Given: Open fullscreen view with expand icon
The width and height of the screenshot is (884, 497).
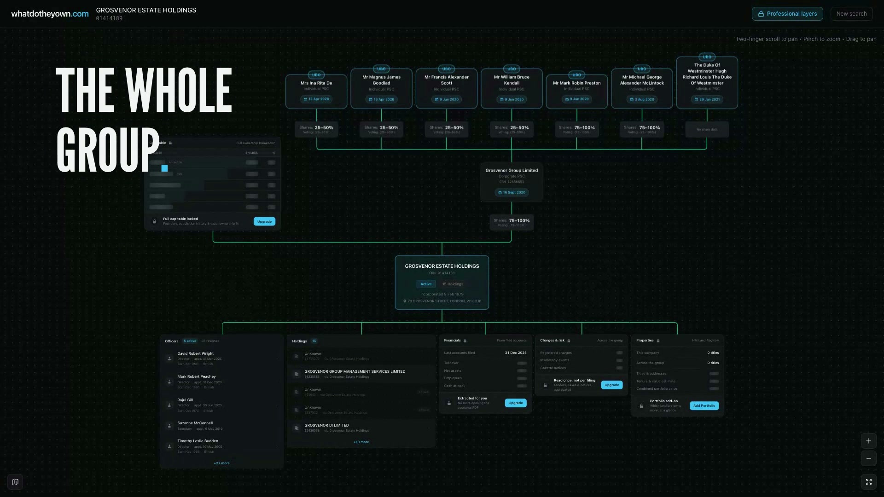Looking at the screenshot, I should [868, 482].
